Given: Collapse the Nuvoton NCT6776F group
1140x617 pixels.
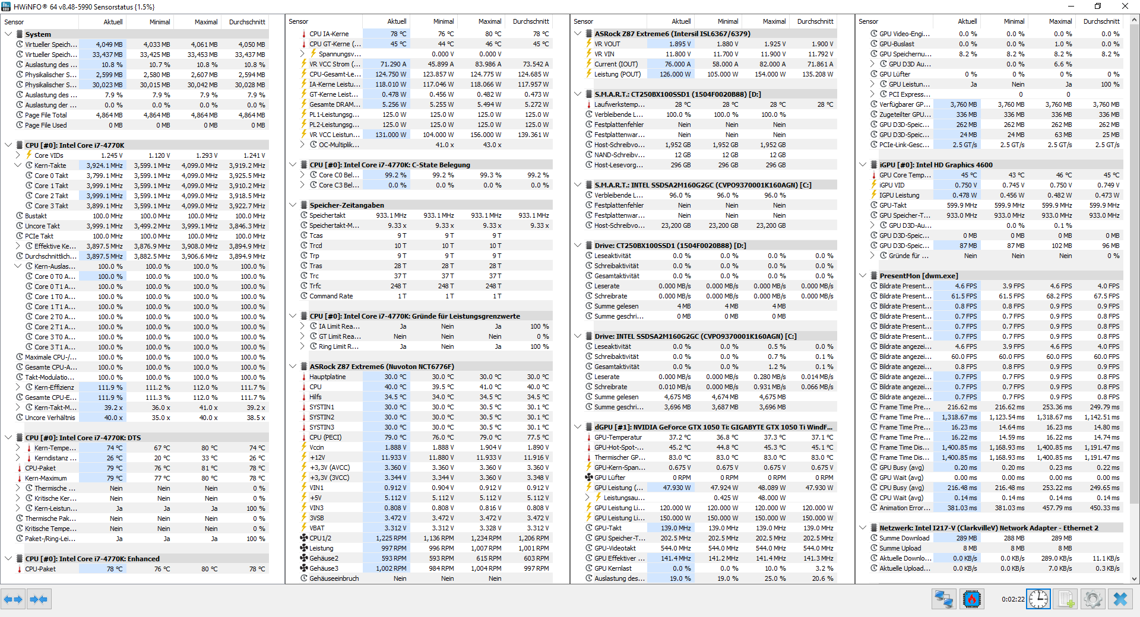Looking at the screenshot, I should point(293,367).
